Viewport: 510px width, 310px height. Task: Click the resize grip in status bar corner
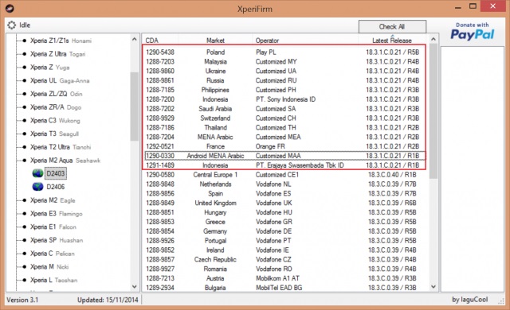tap(501, 301)
